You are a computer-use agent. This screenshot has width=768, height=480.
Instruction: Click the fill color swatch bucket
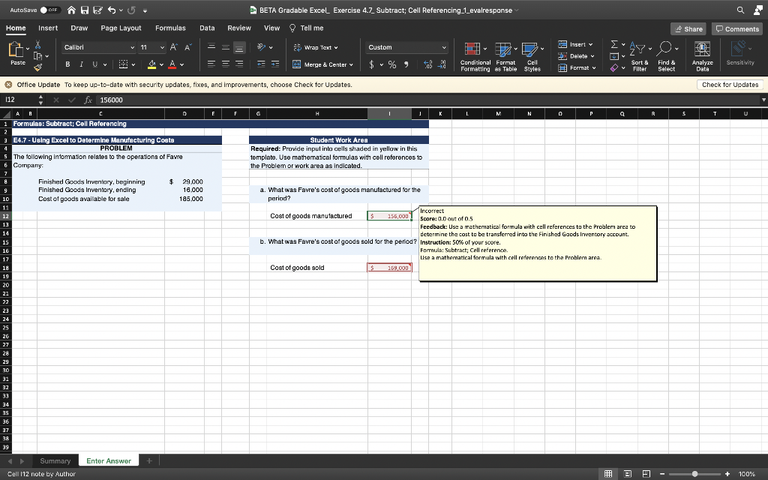pos(151,64)
